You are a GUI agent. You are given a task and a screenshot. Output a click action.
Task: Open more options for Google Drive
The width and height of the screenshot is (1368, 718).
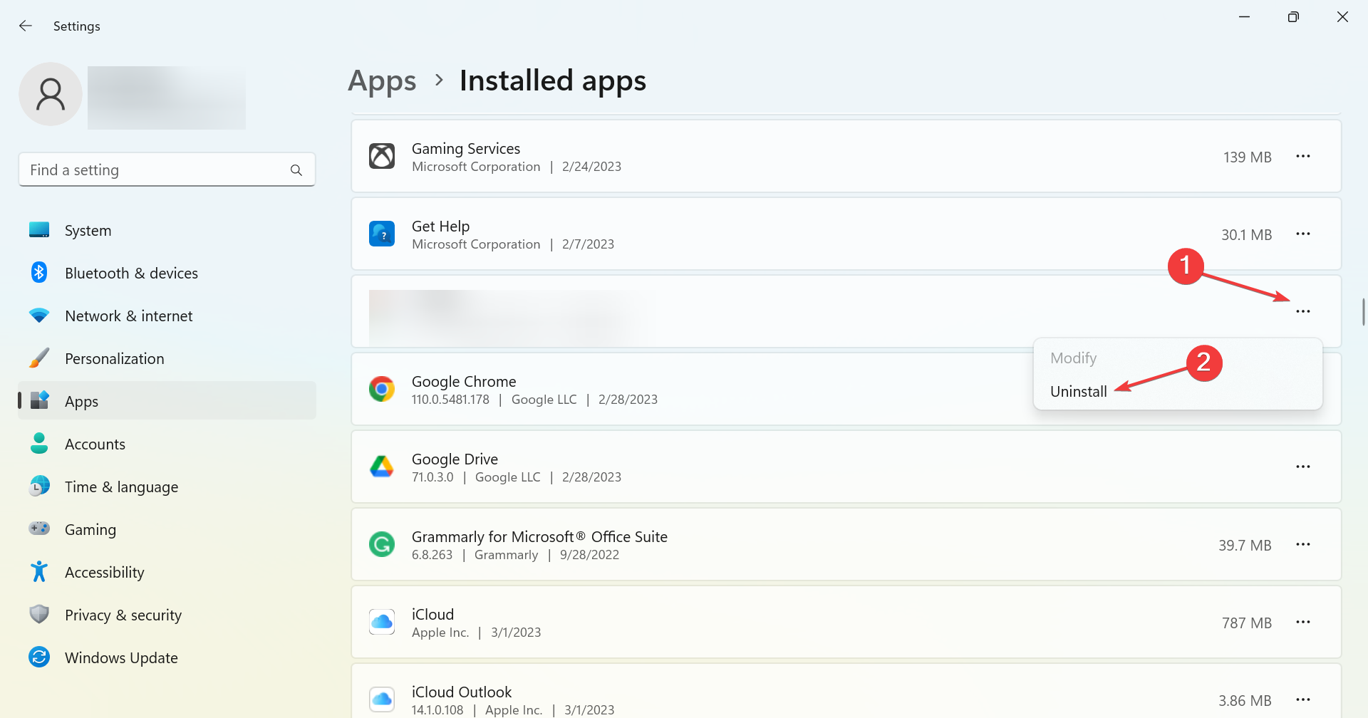1303,467
